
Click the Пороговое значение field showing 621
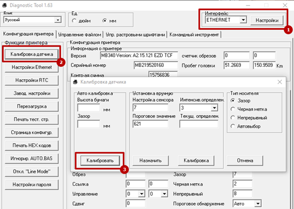coord(150,124)
